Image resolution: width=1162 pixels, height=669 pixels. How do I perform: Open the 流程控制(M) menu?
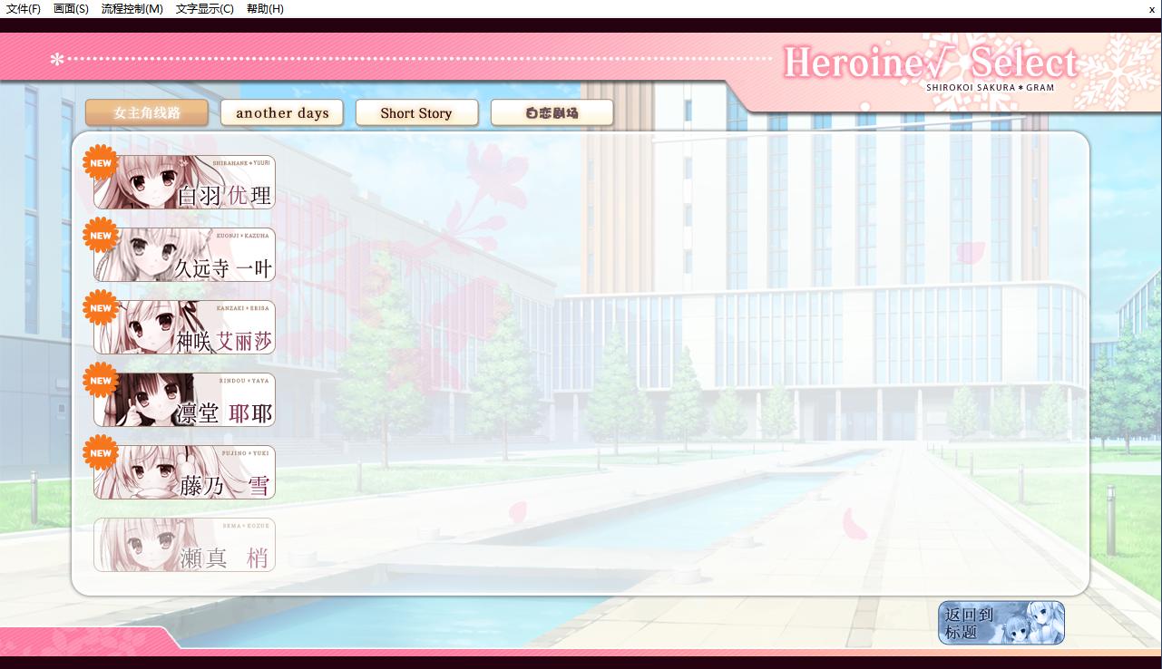coord(132,8)
